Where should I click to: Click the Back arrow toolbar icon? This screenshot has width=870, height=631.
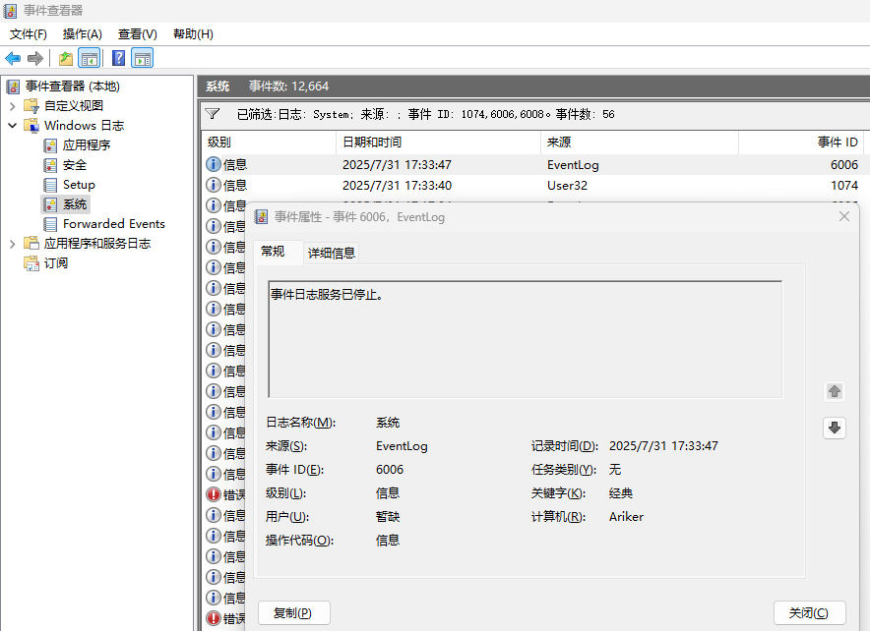(x=13, y=58)
